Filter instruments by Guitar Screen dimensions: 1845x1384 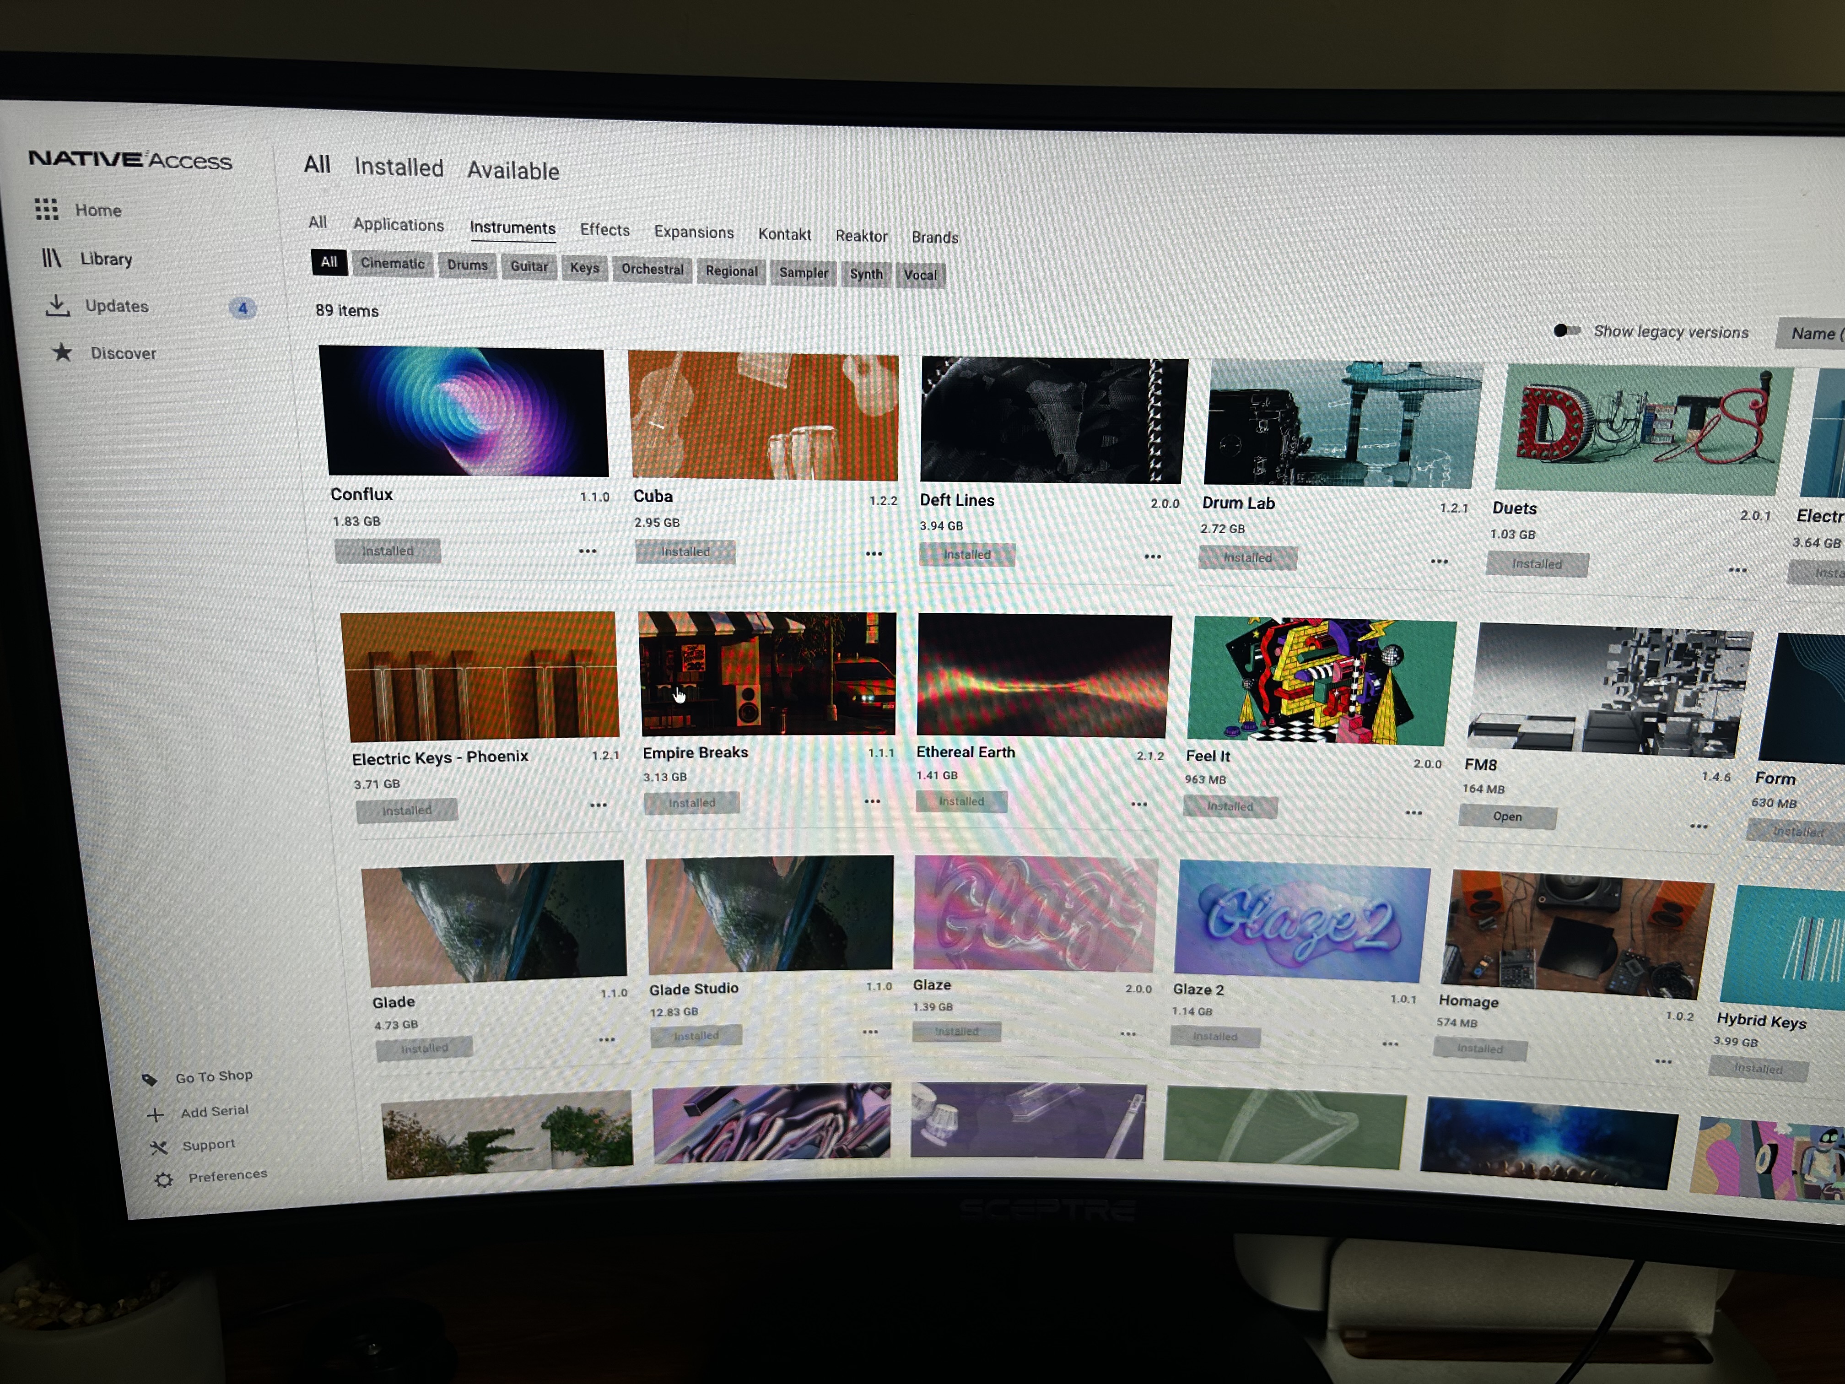point(529,267)
